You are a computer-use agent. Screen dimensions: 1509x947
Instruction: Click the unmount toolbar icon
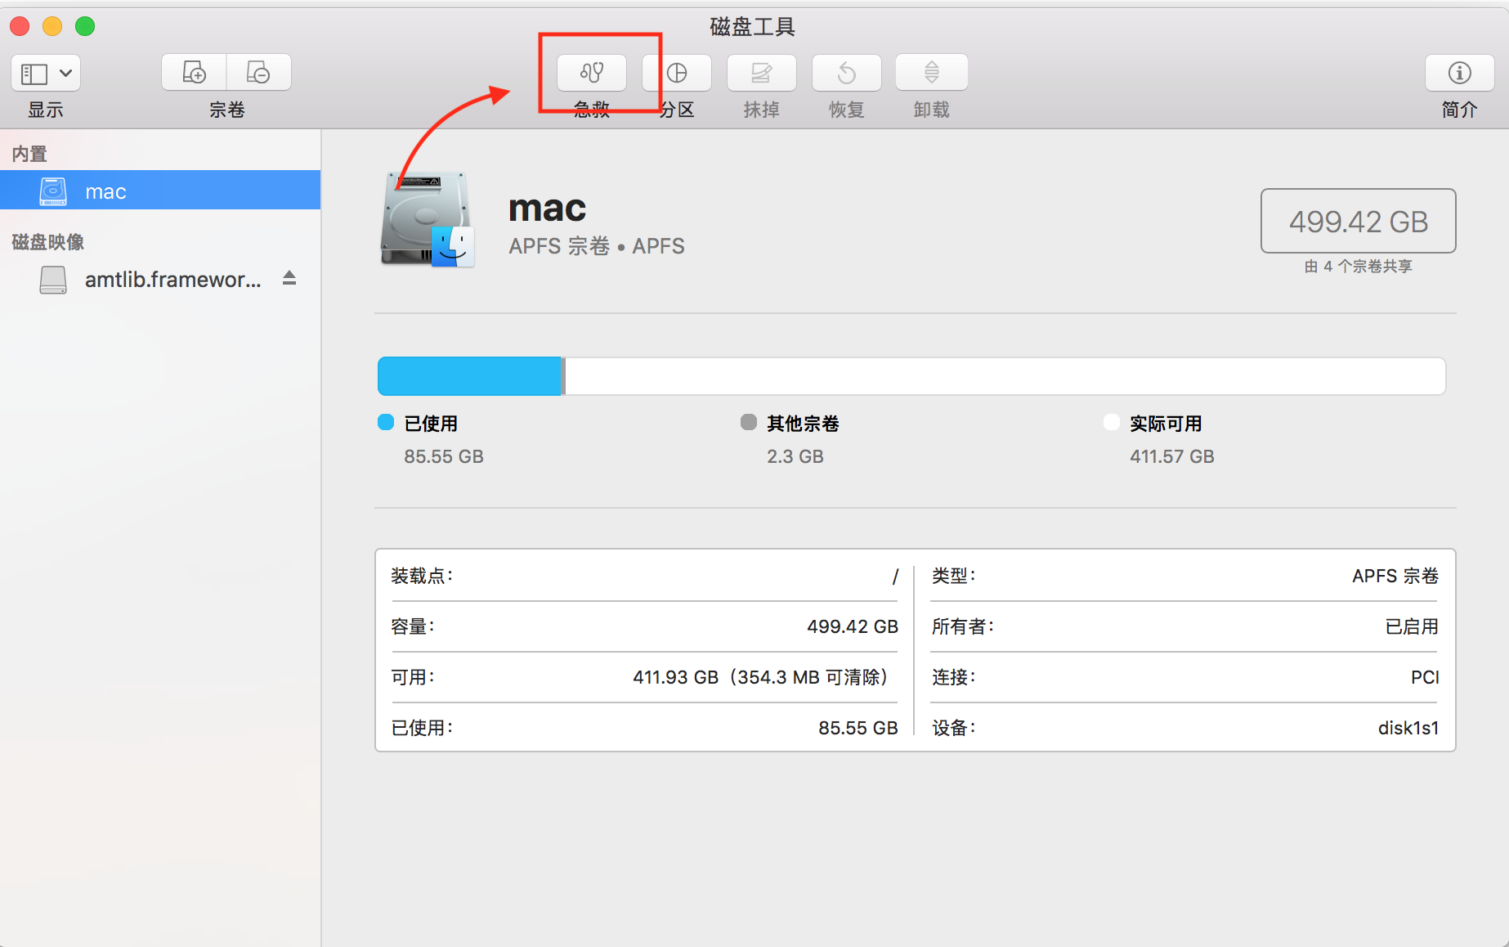tap(931, 73)
